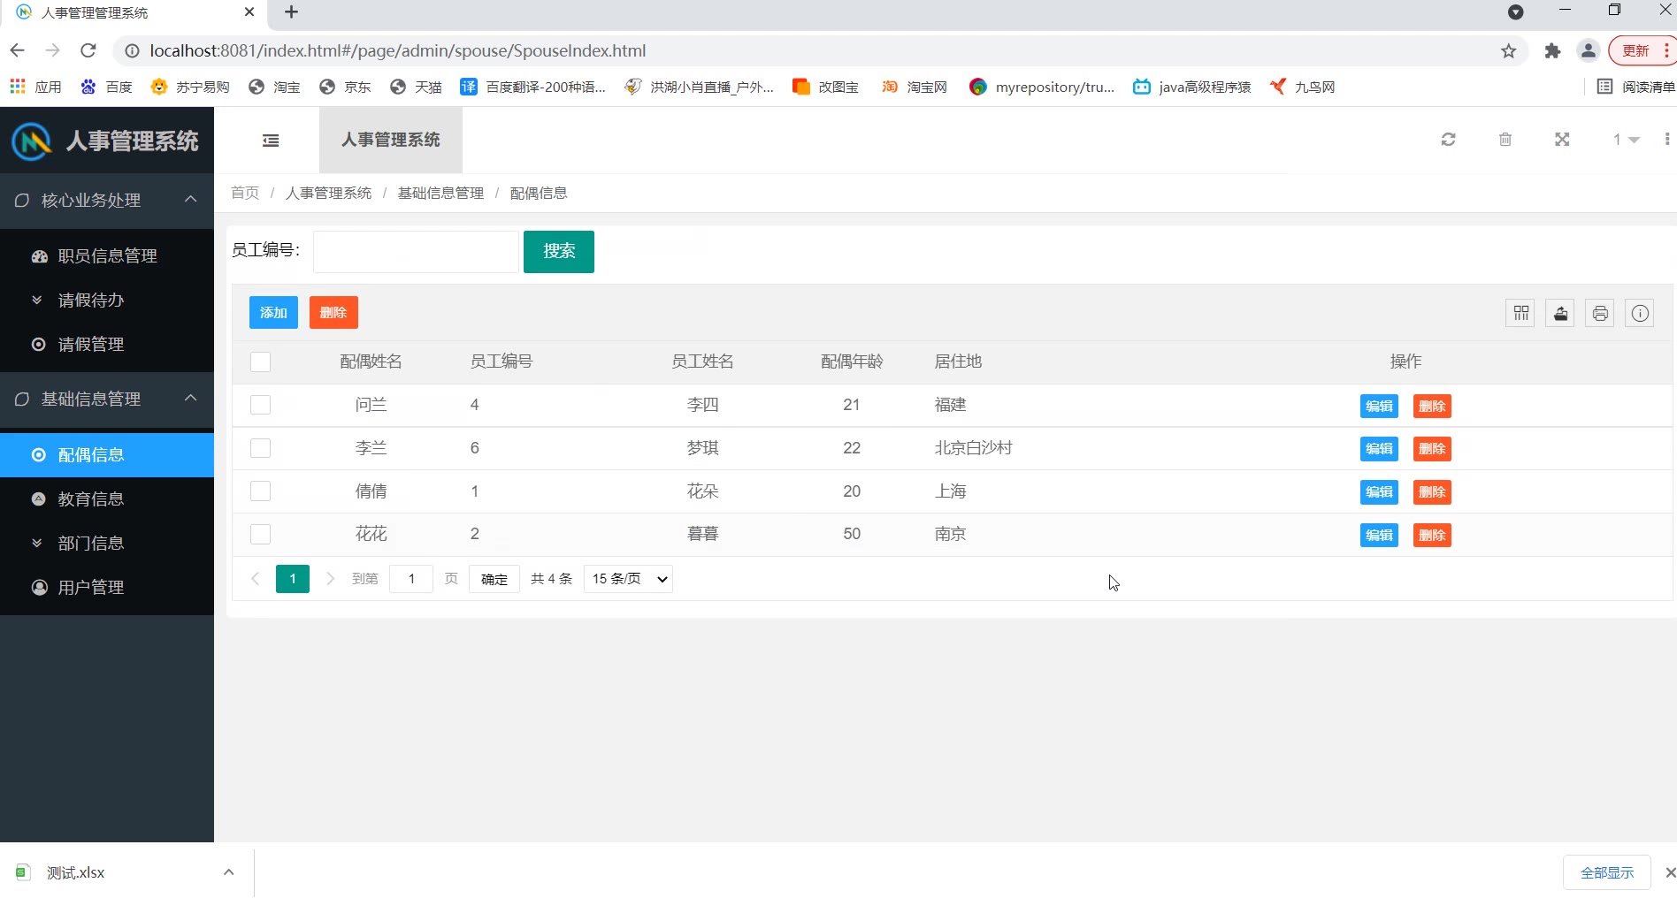The height and width of the screenshot is (898, 1677).
Task: Click the 首页 breadcrumb link
Action: pos(245,193)
